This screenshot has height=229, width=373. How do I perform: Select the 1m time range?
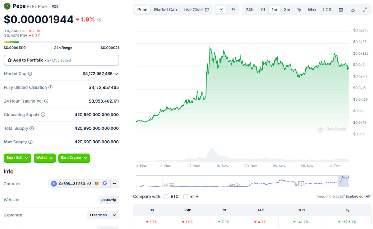point(274,10)
